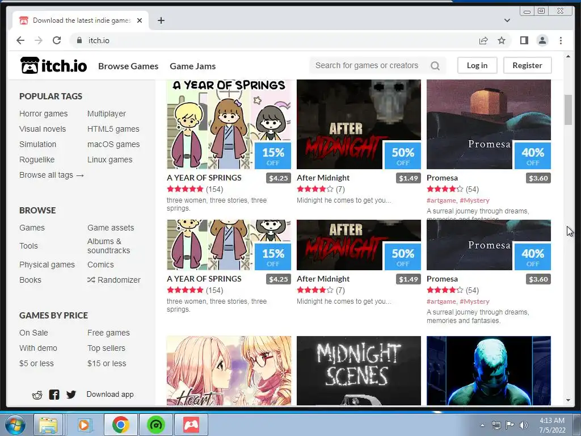Open Free games list

(108, 333)
